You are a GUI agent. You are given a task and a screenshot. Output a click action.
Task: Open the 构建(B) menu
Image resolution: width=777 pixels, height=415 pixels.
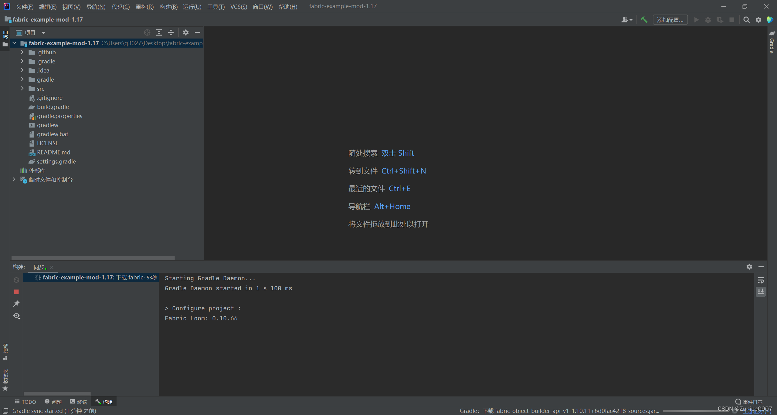(168, 7)
